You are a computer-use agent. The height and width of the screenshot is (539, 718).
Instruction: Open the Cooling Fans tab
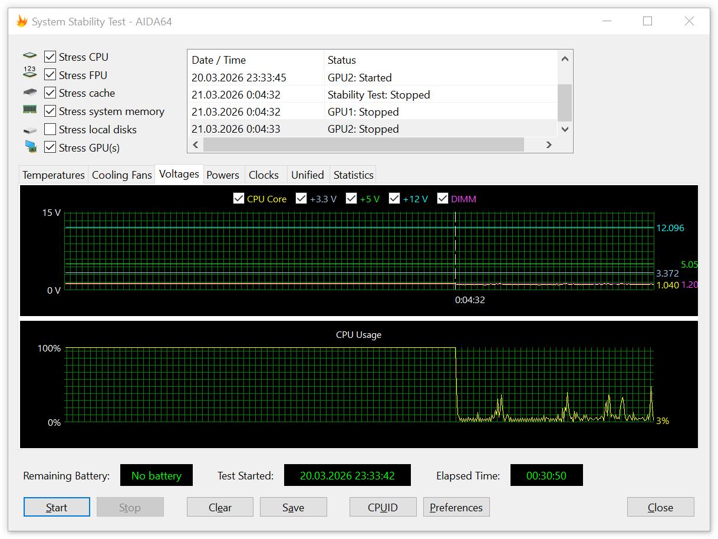click(122, 175)
